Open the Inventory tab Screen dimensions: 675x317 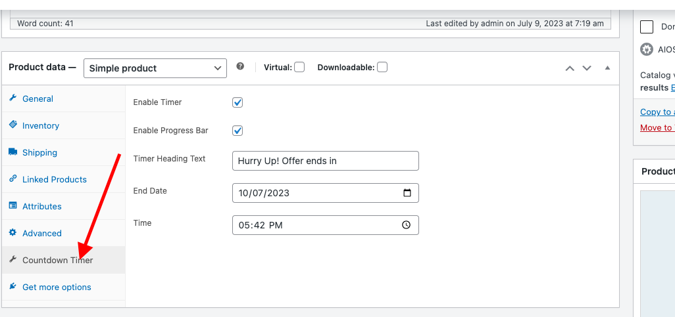[63, 125]
